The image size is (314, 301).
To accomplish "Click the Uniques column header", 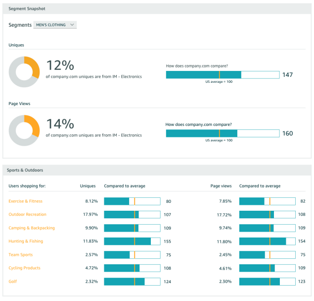I will click(x=88, y=186).
